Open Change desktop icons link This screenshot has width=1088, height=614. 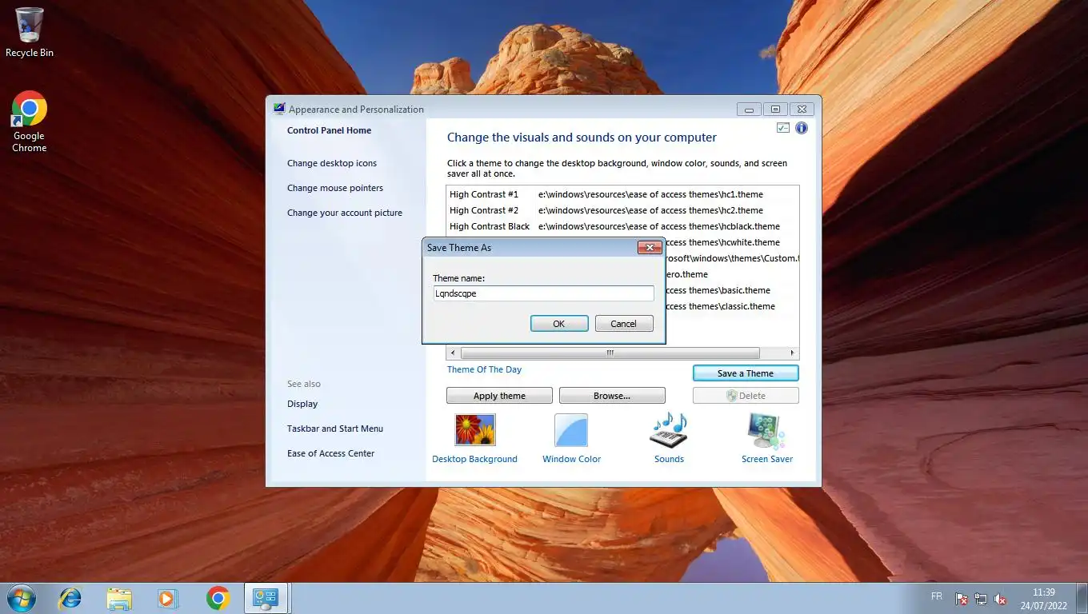332,163
